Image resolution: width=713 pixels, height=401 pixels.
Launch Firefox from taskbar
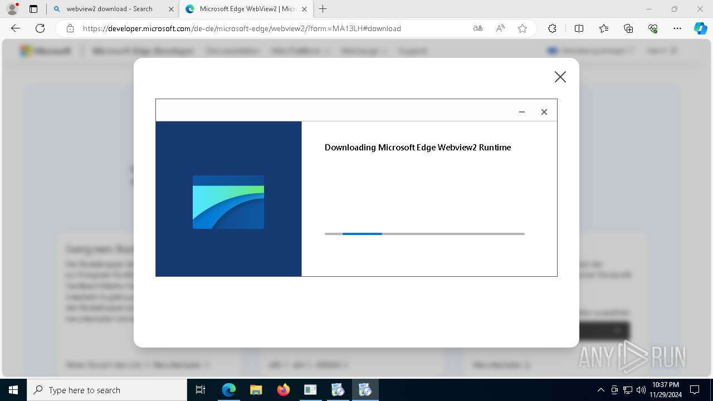click(283, 390)
